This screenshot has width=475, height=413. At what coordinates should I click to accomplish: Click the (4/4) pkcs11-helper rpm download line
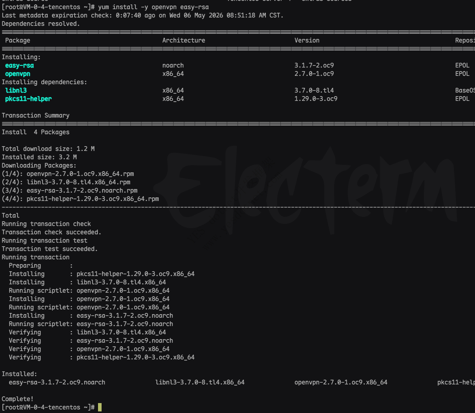point(80,199)
